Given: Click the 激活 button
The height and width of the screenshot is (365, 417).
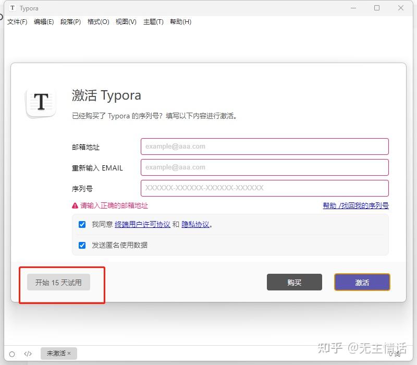Looking at the screenshot, I should (x=362, y=282).
